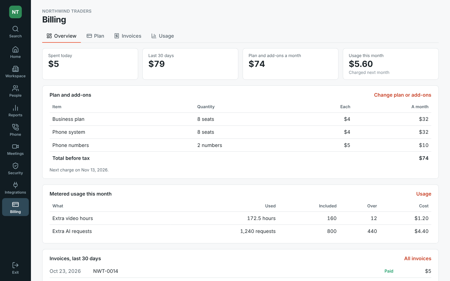Click the 172.5 hours value
The image size is (450, 281).
[x=261, y=218]
